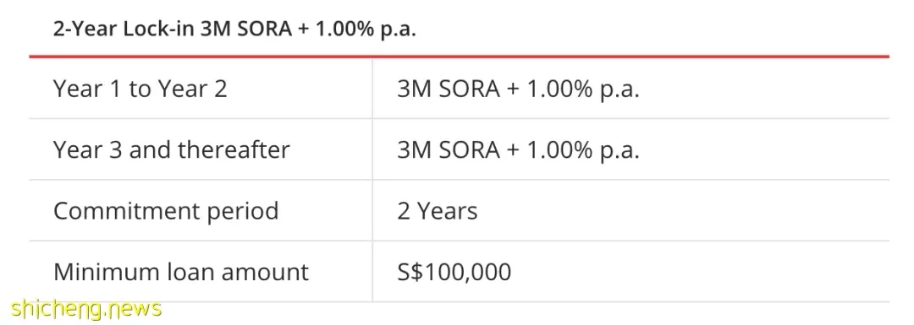
Task: Click "SORA" in the bold heading
Action: 265,29
